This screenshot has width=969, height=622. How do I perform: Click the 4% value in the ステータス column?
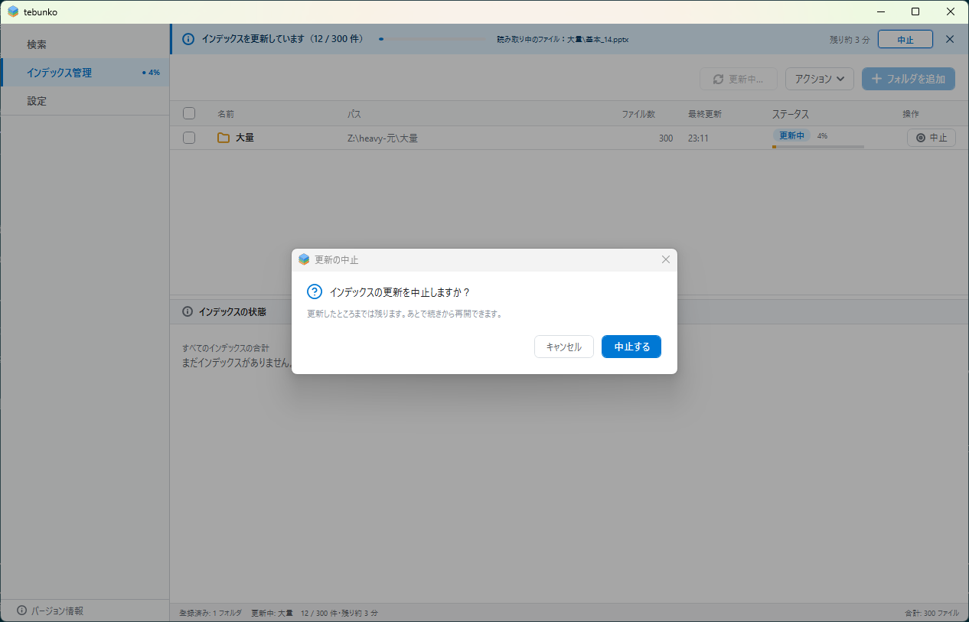pyautogui.click(x=822, y=135)
